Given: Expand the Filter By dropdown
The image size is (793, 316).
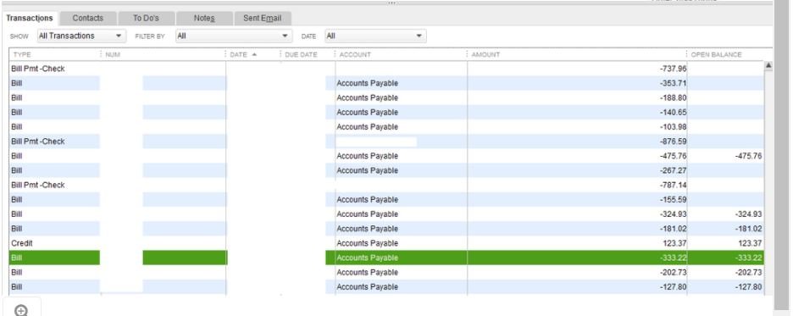Looking at the screenshot, I should pos(234,36).
